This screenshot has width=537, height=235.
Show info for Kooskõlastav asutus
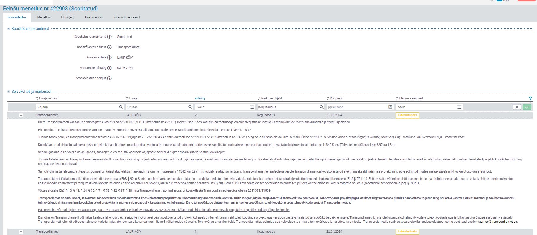[109, 47]
